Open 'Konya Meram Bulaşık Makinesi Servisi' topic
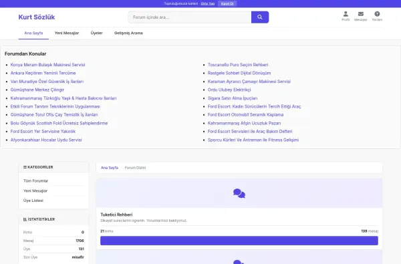This screenshot has width=401, height=264. [x=47, y=65]
